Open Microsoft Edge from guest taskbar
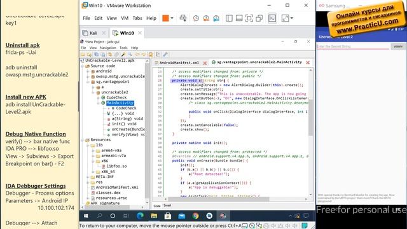 click(x=140, y=216)
